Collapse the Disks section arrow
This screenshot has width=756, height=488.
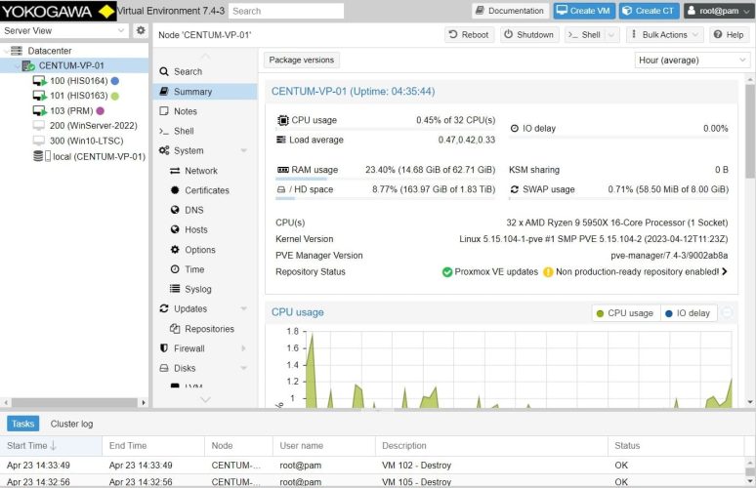[243, 368]
